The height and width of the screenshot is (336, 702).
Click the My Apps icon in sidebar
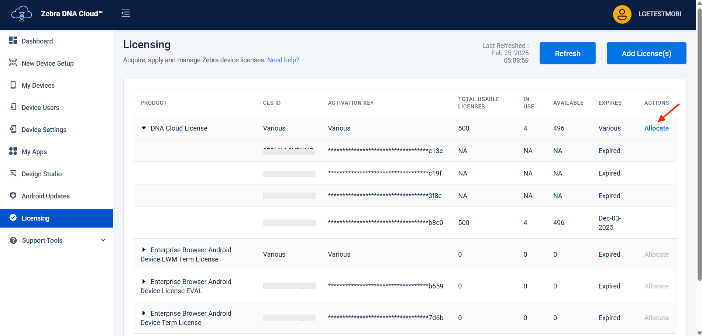point(13,151)
